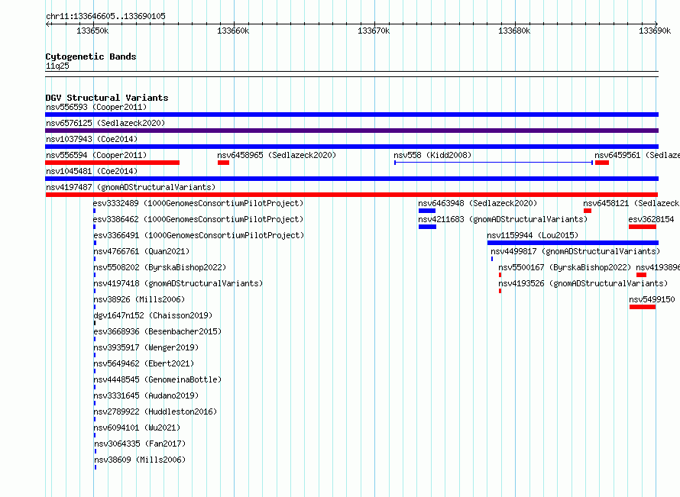
Task: Open nsv6458965 (Sedlazeck2020) label
Action: pyautogui.click(x=277, y=155)
